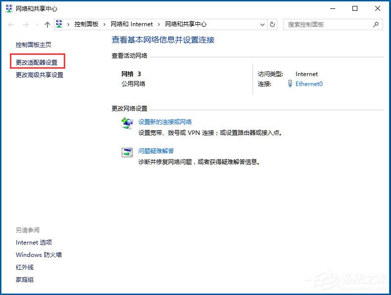Click the Ethernet0 connection plug icon
The image size is (391, 295).
click(x=290, y=84)
